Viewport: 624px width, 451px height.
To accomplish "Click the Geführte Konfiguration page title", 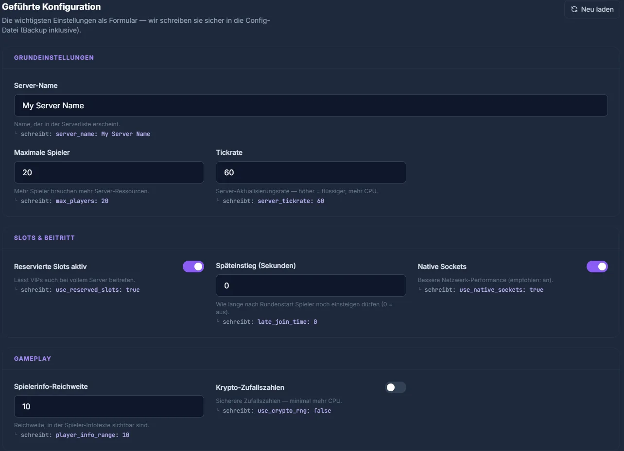I will [x=52, y=7].
